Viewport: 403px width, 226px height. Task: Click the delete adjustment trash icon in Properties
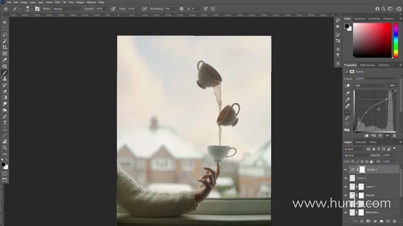394,136
